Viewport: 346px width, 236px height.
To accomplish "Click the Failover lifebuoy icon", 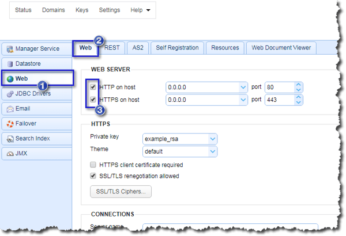I will pyautogui.click(x=10, y=124).
